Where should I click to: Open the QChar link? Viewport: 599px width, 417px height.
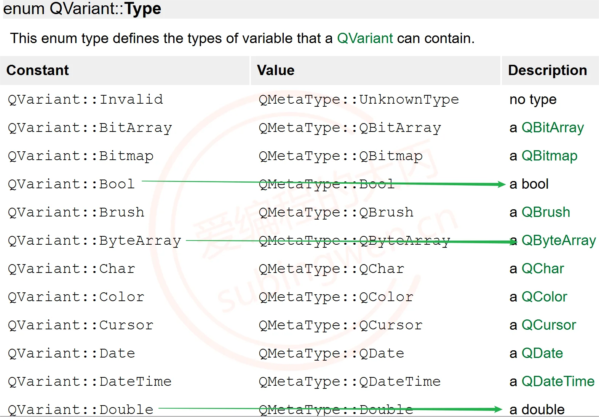tap(543, 269)
